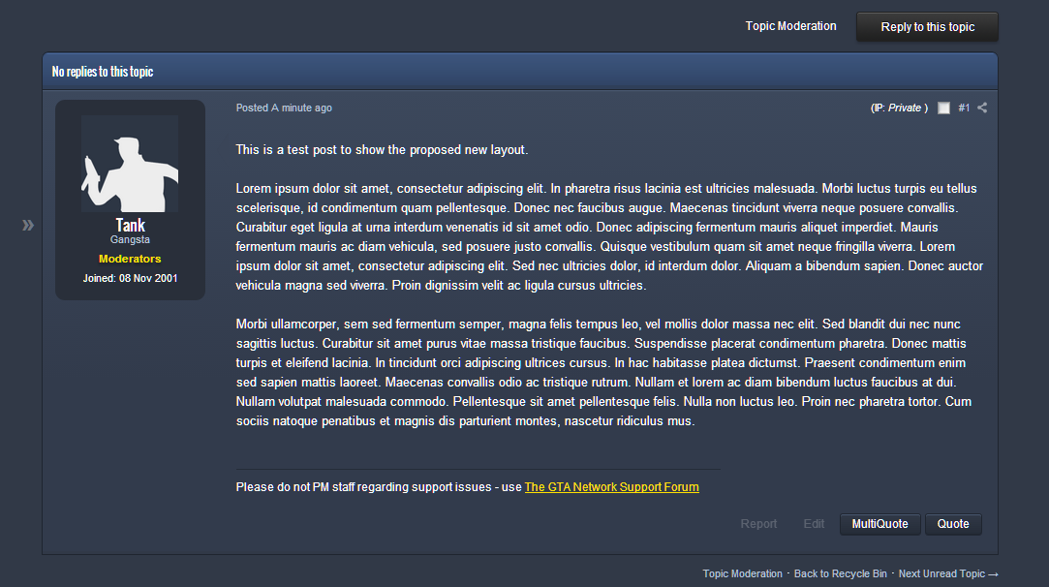Open the Tank username profile
Viewport: 1049px width, 587px height.
tap(130, 225)
